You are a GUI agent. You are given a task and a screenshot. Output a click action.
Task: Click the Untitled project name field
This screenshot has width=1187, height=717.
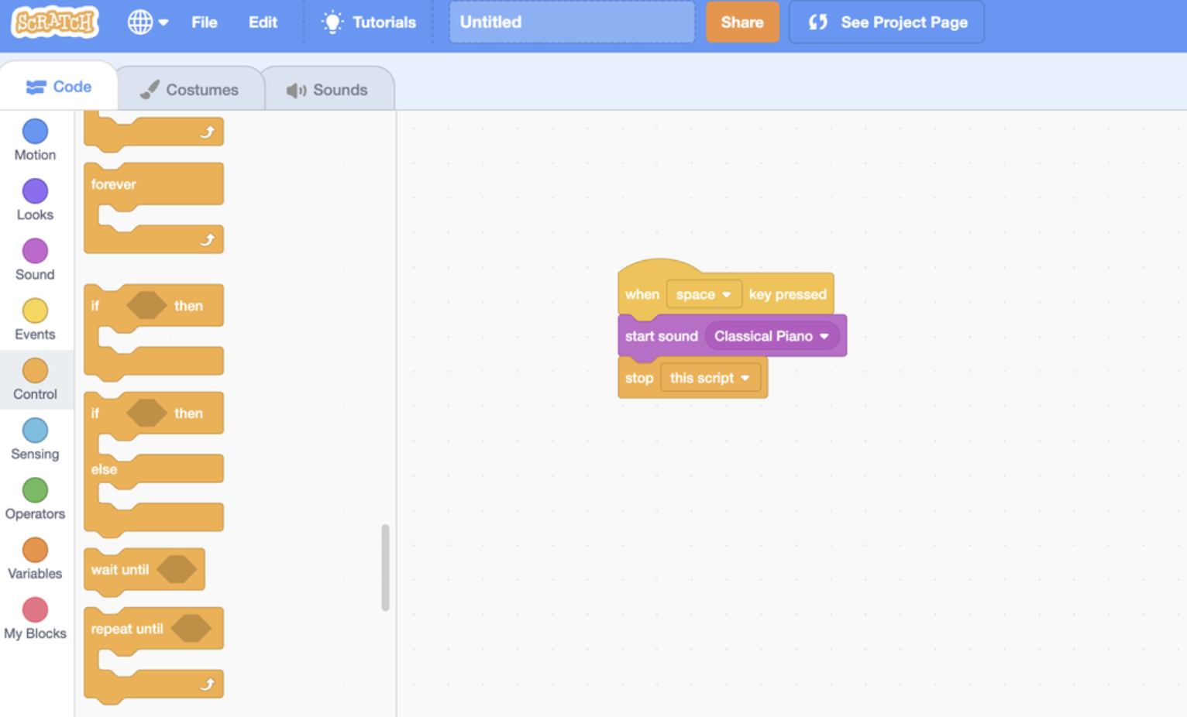click(x=572, y=22)
